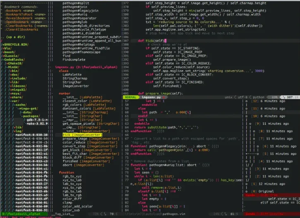Open file manifest-0-032-0b
Image resolution: width=300 pixels, height=218 pixels.
(31, 146)
